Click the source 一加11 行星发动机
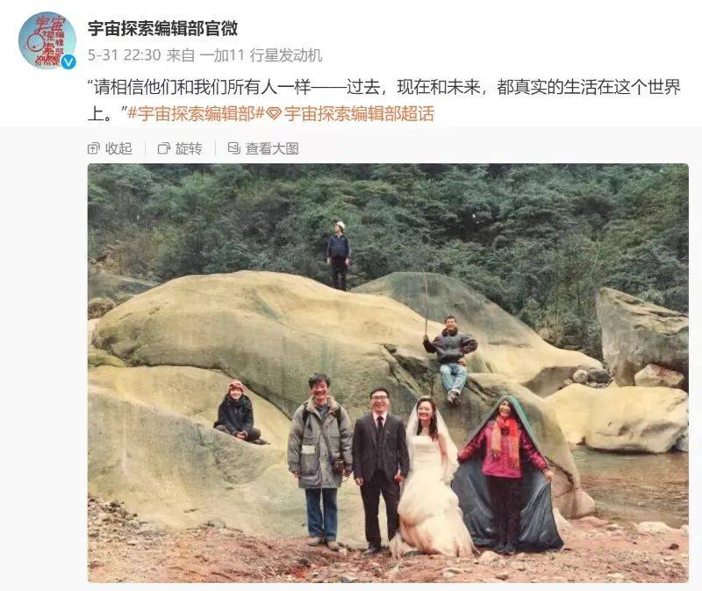Screen dimensions: 702x591 coord(261,55)
